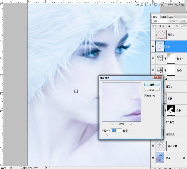
Task: Click the status bar preview icon
Action: click(x=11, y=168)
